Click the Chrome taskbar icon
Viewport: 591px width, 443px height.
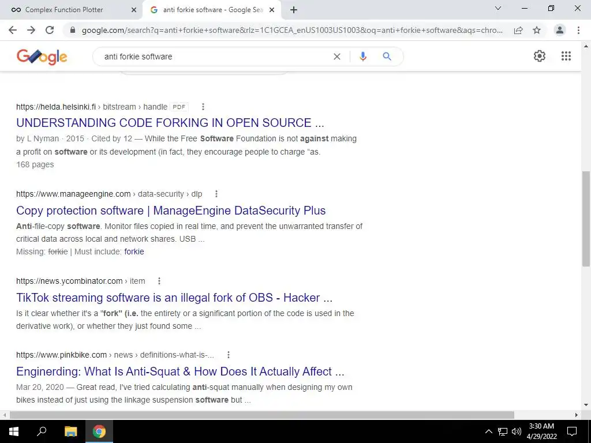99,431
